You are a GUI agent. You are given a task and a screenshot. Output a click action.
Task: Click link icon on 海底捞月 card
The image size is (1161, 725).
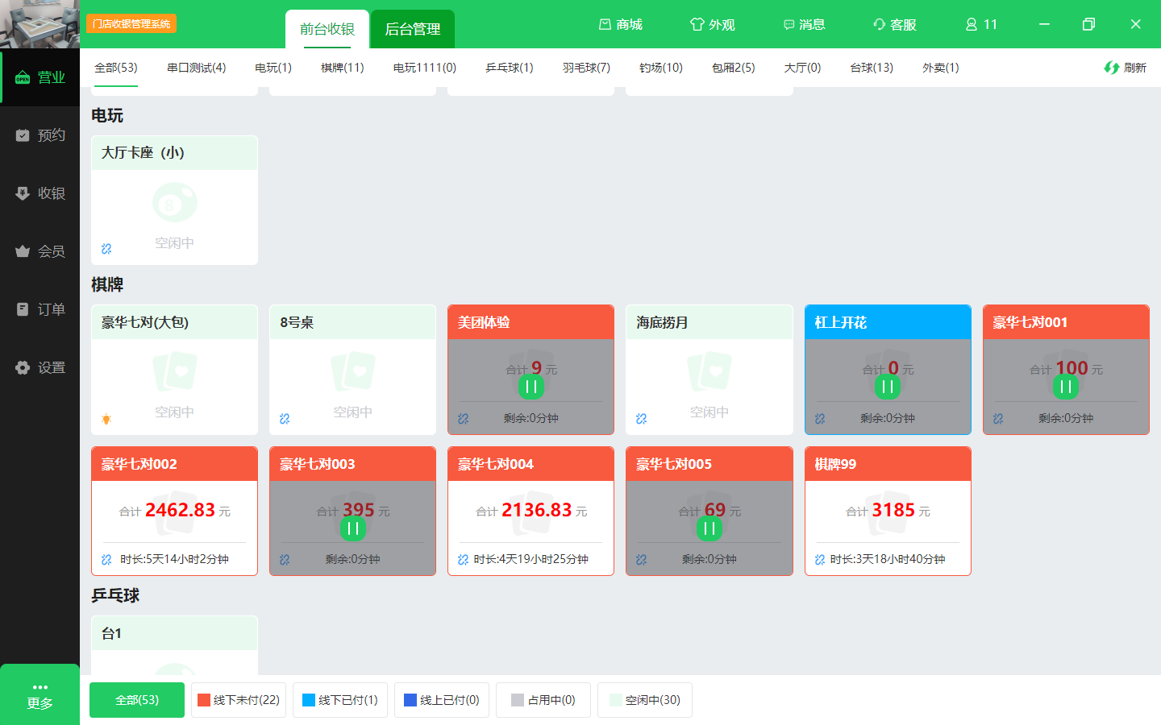(641, 419)
